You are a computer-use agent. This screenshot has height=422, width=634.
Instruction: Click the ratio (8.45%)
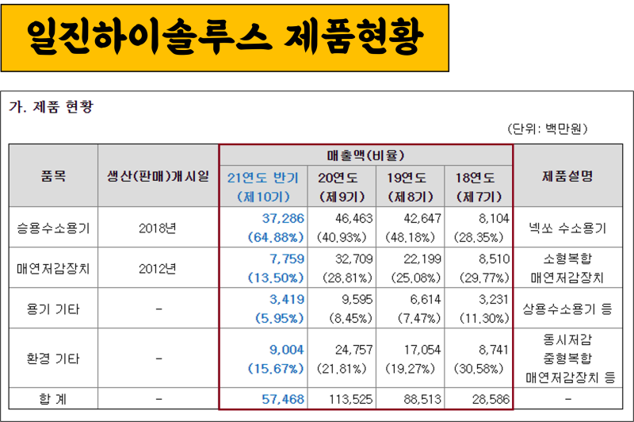(350, 318)
